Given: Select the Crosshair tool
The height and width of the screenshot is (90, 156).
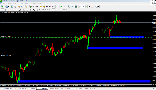Looking at the screenshot, I should [6, 10].
